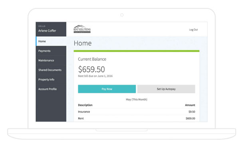Click the Rent description row
238x149 pixels.
pyautogui.click(x=137, y=118)
